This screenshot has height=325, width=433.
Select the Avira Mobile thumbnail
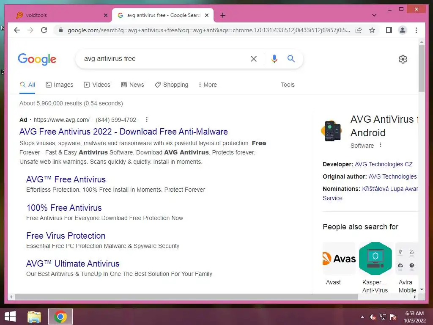(406, 259)
